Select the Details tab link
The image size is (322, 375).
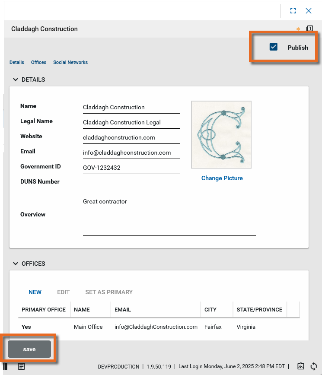tap(17, 62)
